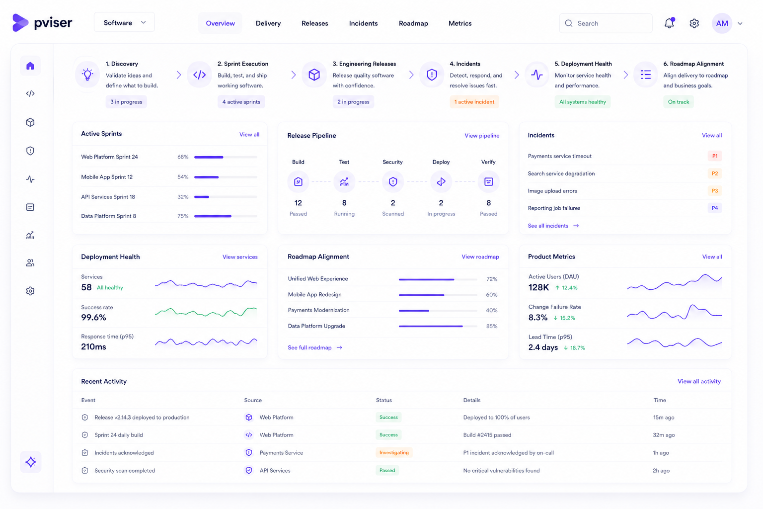Click See full roadmap link
This screenshot has width=763, height=509.
(315, 347)
